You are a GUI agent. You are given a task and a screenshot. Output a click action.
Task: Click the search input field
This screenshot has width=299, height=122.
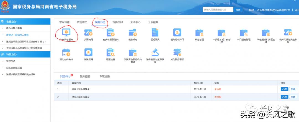click(218, 10)
